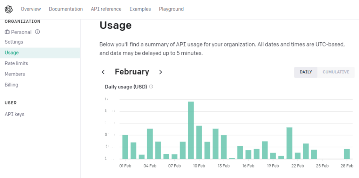Open API keys under User
This screenshot has width=359, height=178.
pos(15,114)
